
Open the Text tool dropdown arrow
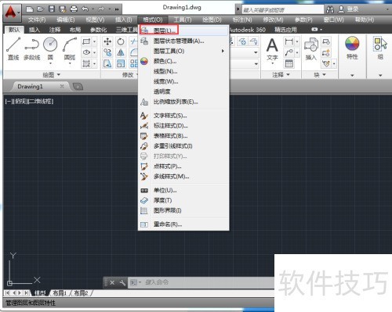272,63
